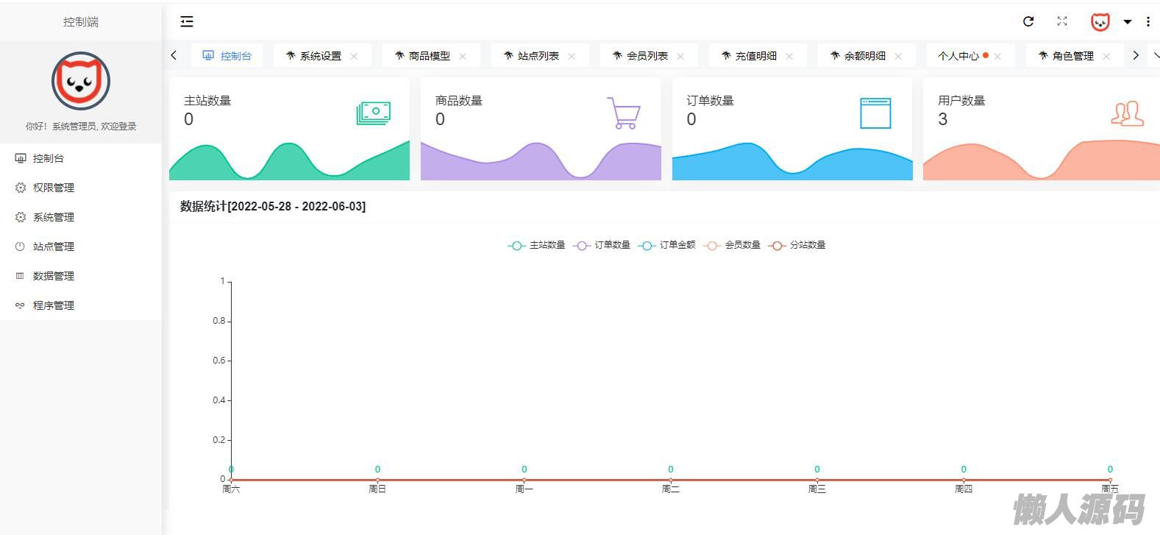Open the user avatar dropdown arrow
Image resolution: width=1160 pixels, height=535 pixels.
point(1127,22)
